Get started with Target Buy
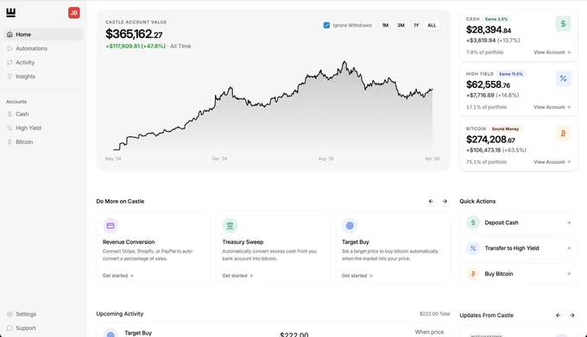Image resolution: width=587 pixels, height=337 pixels. coord(357,276)
